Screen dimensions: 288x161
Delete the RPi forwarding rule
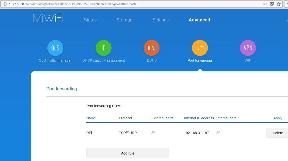coord(277,133)
